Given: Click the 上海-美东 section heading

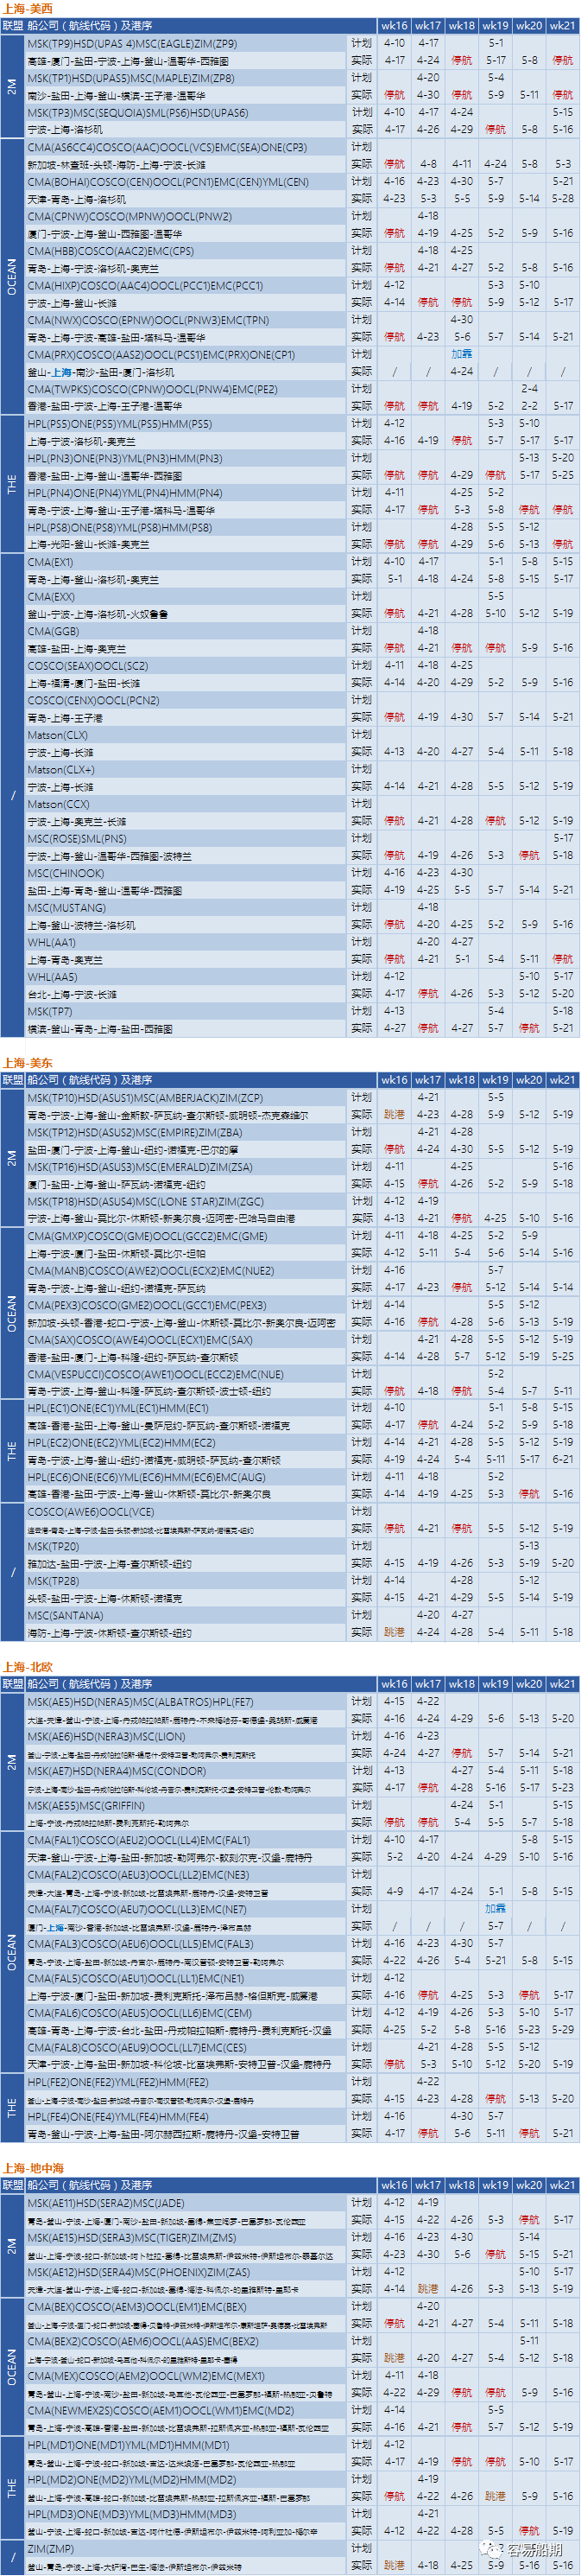Looking at the screenshot, I should [28, 1062].
